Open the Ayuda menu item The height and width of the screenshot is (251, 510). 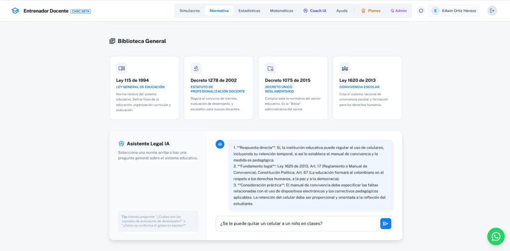[342, 10]
